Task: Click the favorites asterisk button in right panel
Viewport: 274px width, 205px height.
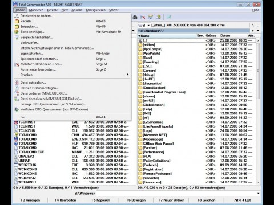Action: click(x=253, y=31)
